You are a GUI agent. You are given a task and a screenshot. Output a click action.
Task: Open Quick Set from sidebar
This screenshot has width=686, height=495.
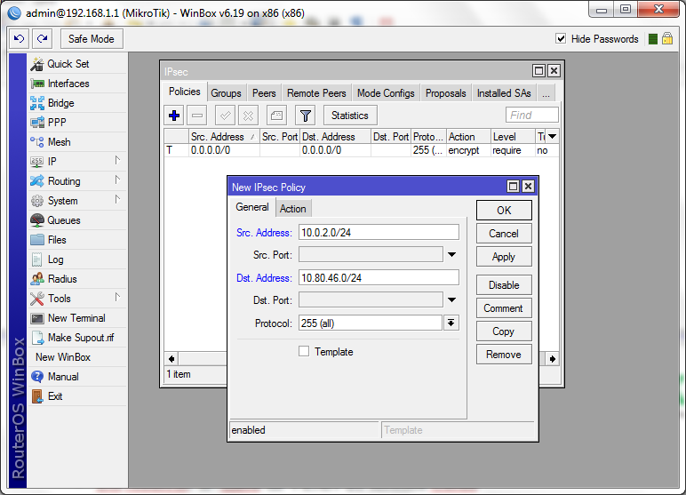77,64
